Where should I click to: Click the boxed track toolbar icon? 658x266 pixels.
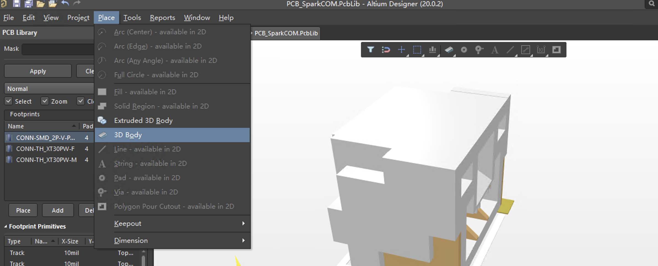click(x=525, y=50)
